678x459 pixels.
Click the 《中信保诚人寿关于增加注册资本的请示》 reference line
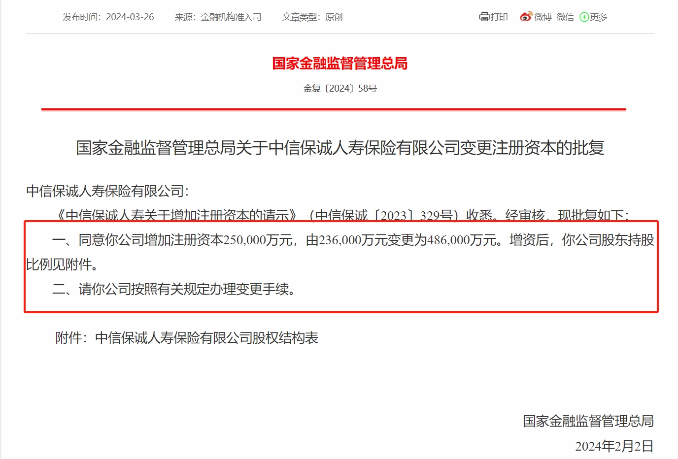(x=177, y=215)
